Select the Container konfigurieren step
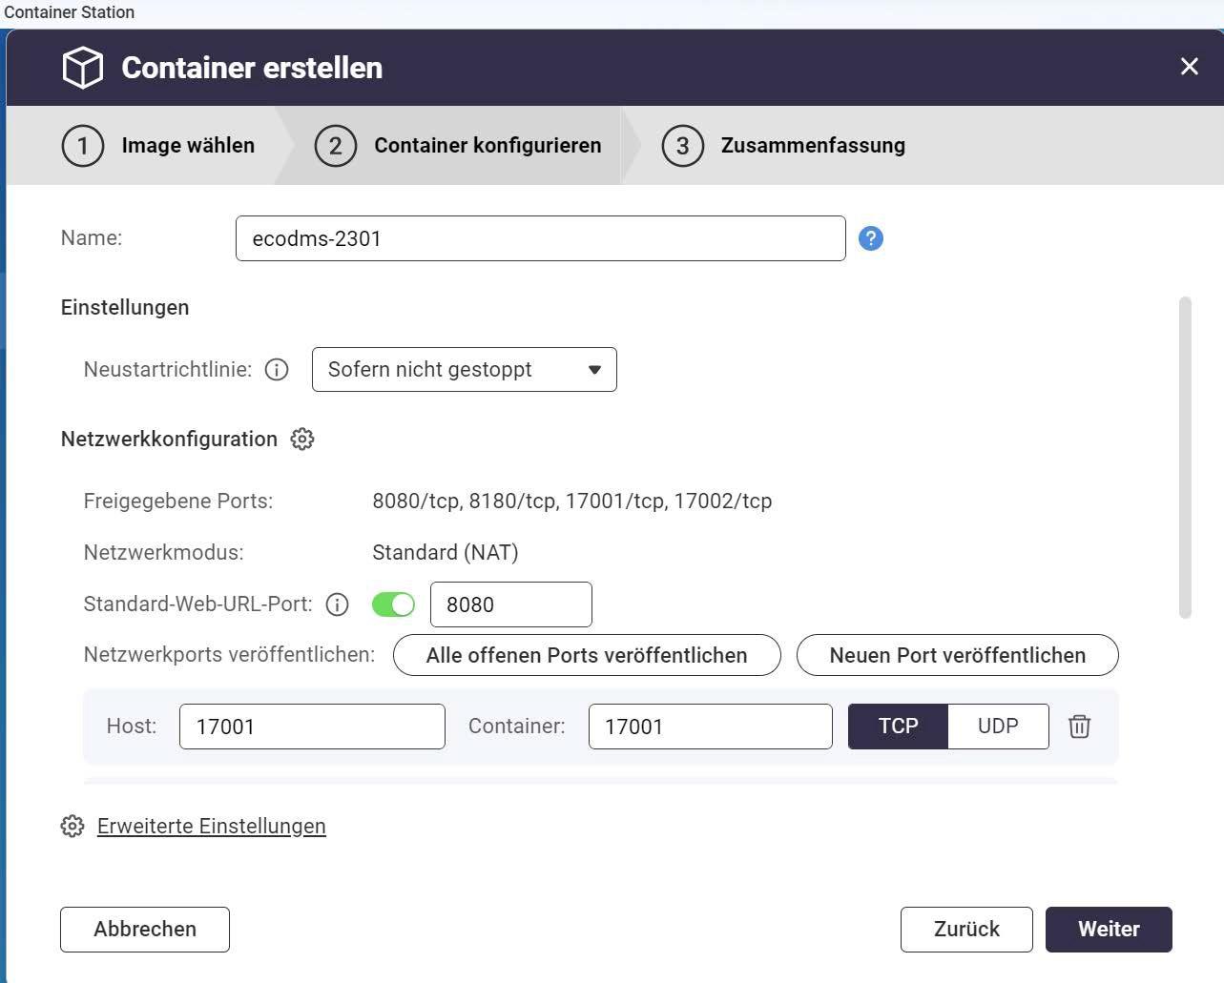The width and height of the screenshot is (1224, 983). pyautogui.click(x=459, y=146)
